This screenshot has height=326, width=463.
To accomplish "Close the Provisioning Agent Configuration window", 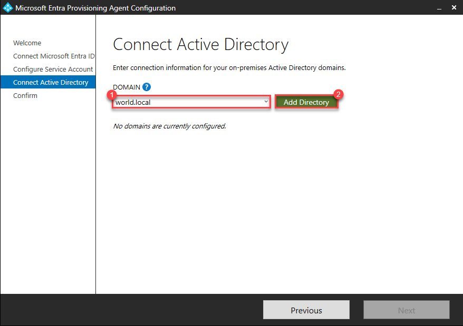I will [x=454, y=7].
